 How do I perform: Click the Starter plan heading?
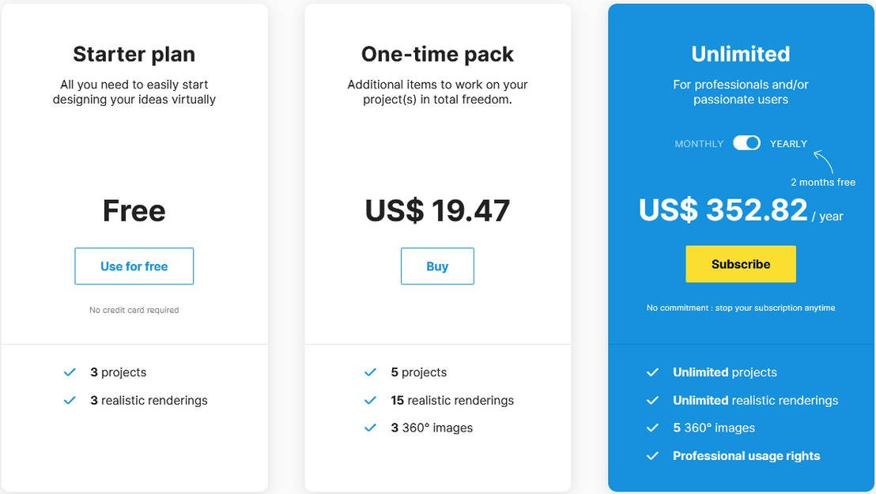pyautogui.click(x=134, y=54)
